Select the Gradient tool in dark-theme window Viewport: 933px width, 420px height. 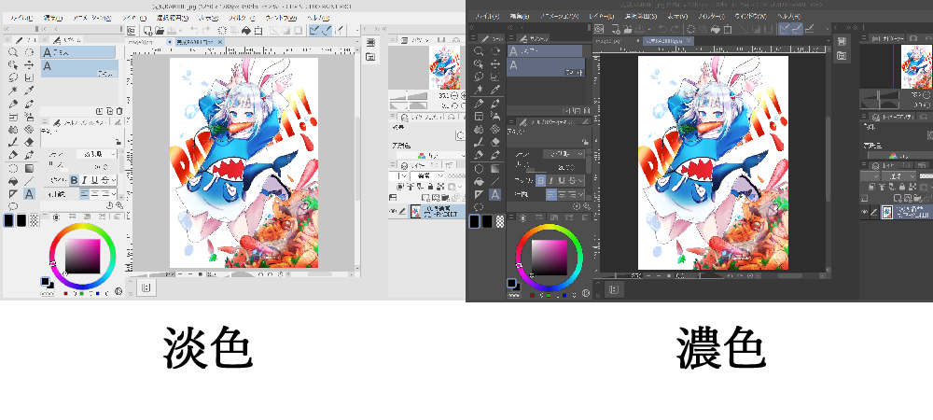495,168
